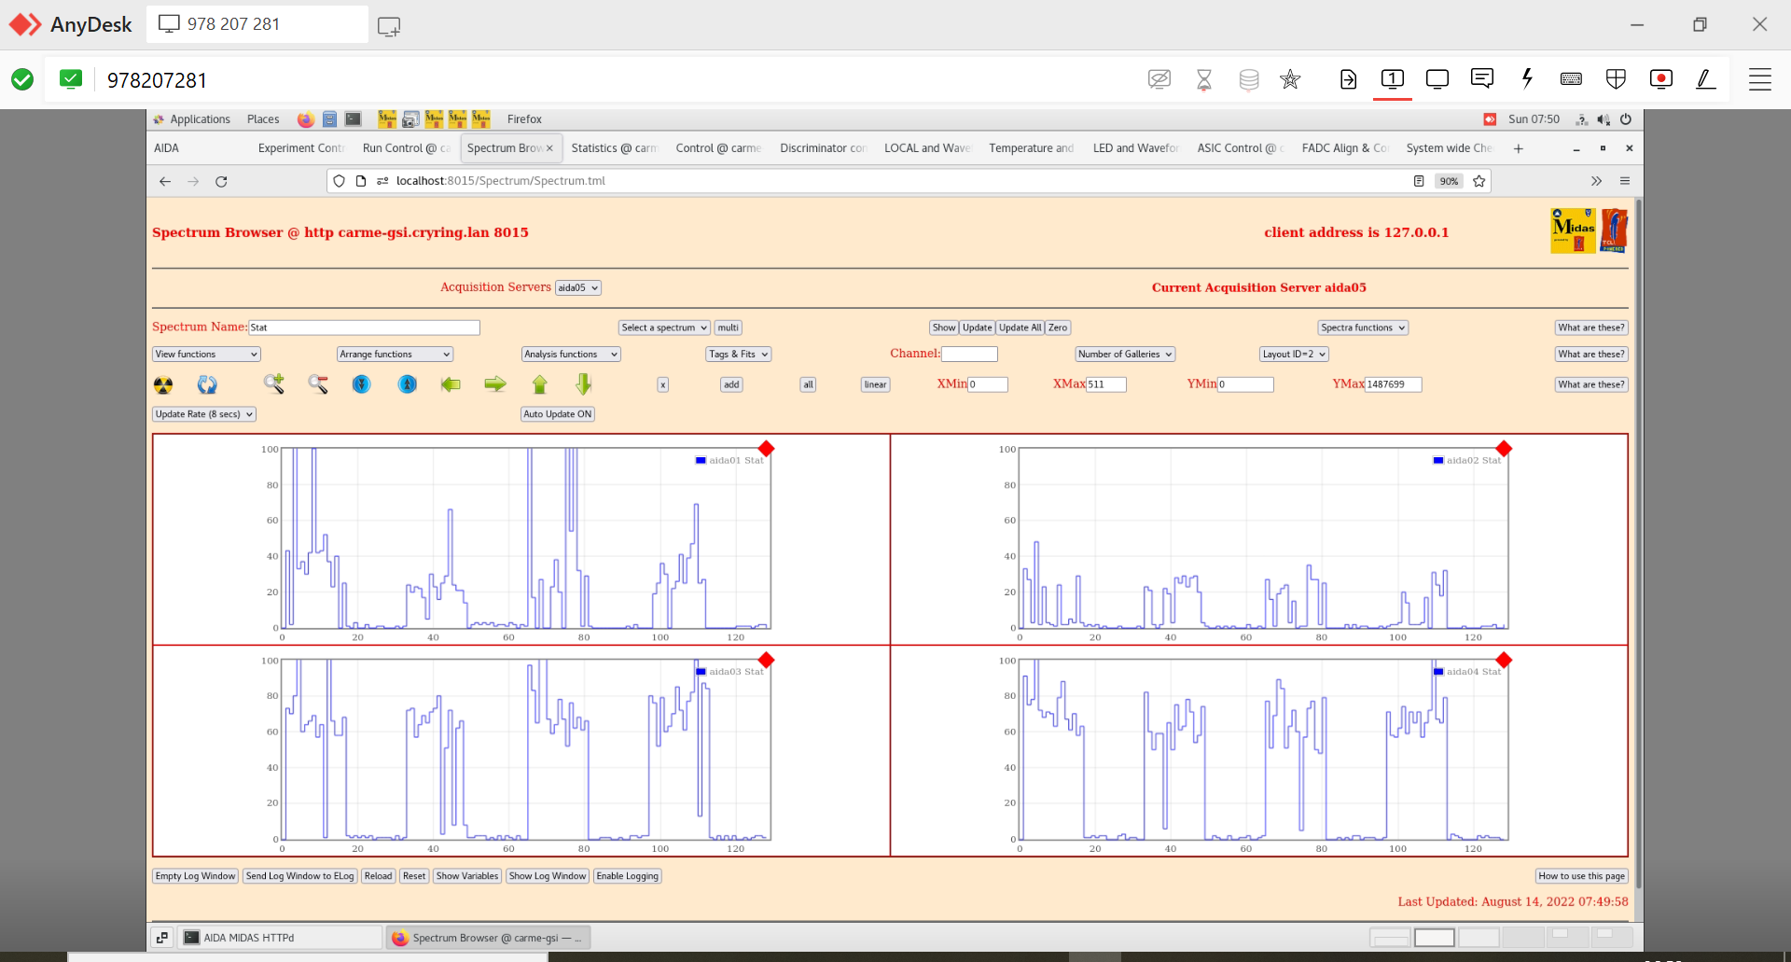Click the green up arrow icon

click(x=539, y=384)
